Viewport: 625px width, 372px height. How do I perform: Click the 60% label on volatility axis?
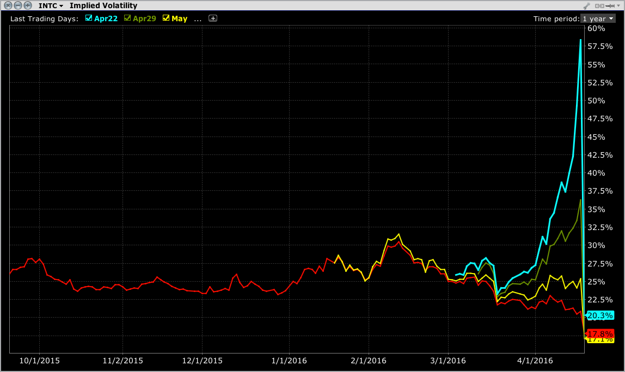596,28
